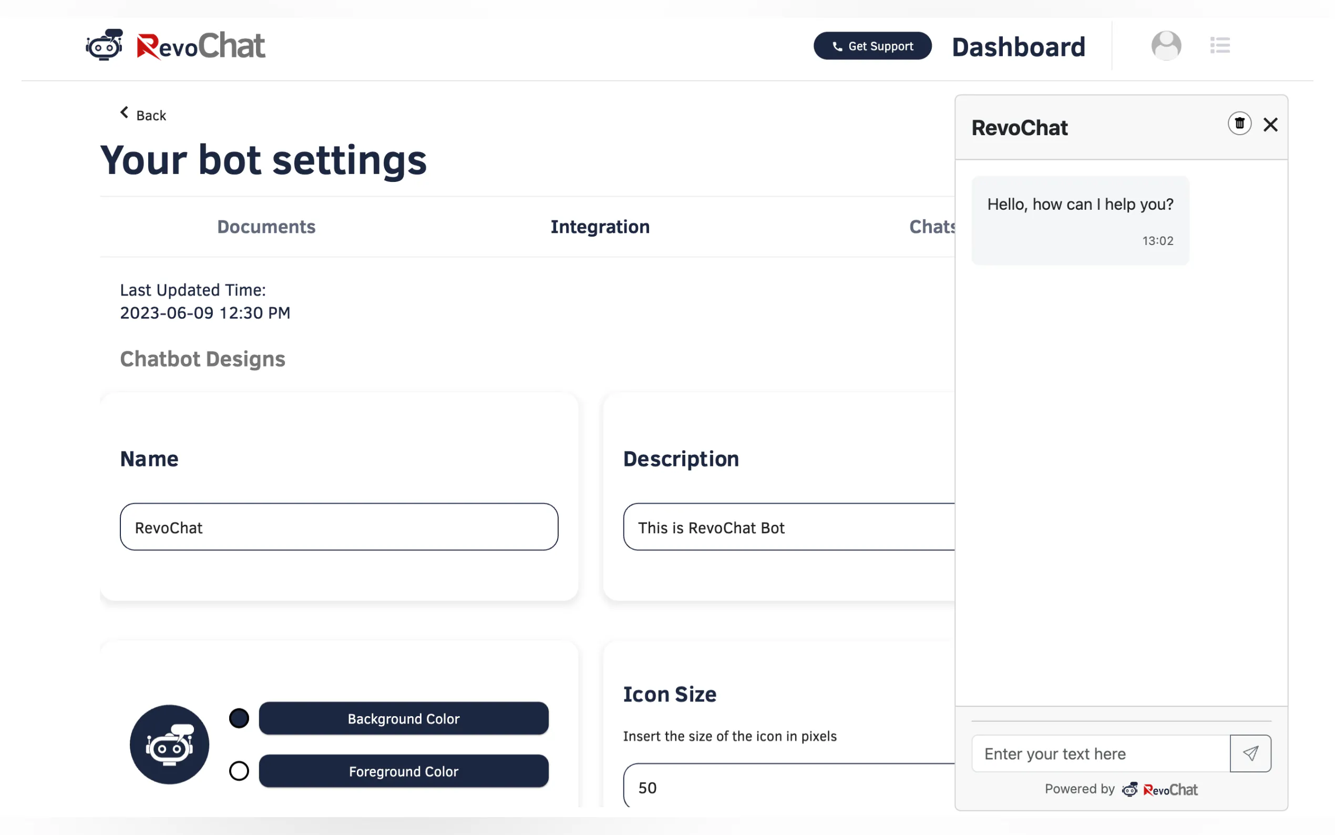Select the dark background color circle
Screen dimensions: 1335x835
point(239,718)
